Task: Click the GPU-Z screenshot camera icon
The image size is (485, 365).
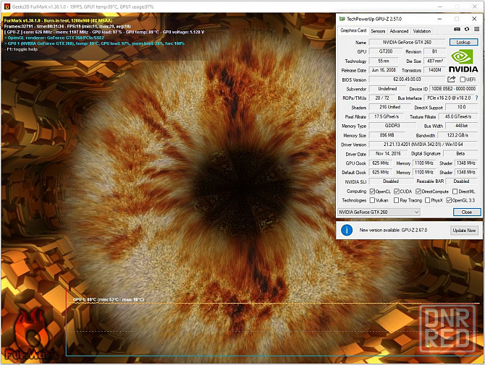Action: tap(457, 29)
